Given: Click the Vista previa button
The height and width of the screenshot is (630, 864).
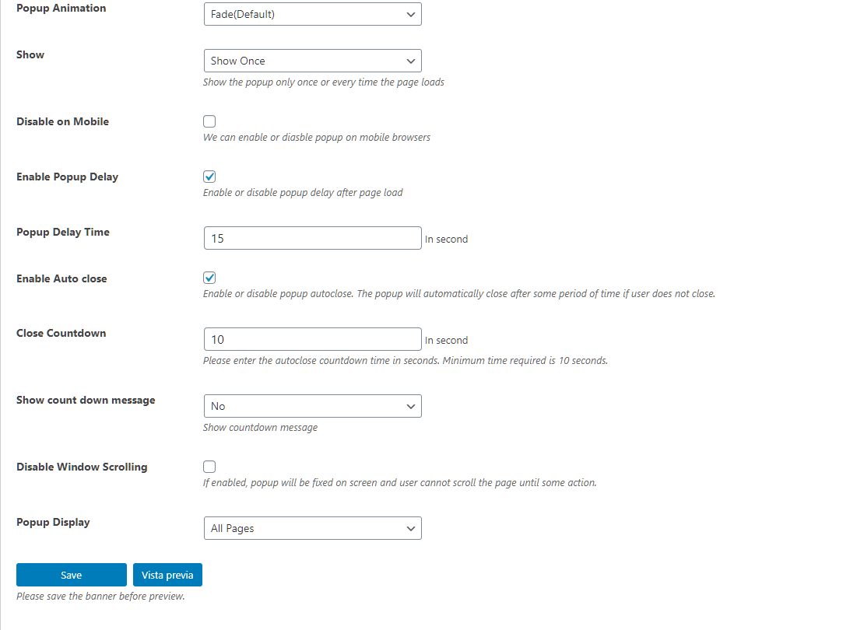Looking at the screenshot, I should point(167,575).
